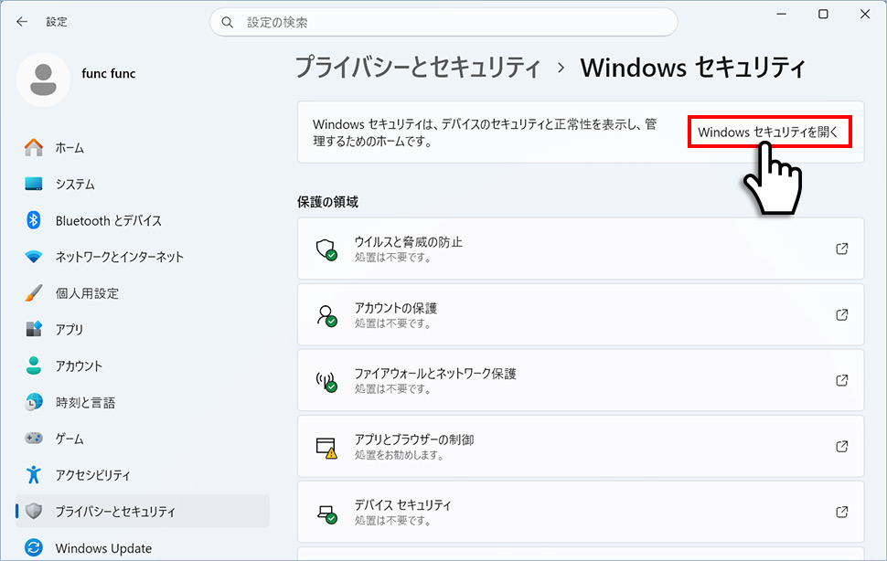Open ネットワークとインターネット settings

[143, 257]
